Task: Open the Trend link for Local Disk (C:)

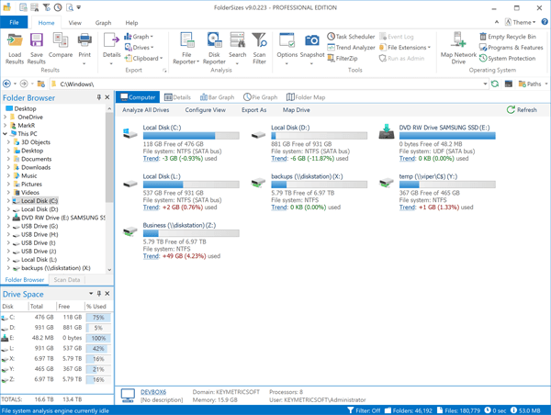Action: tap(152, 159)
